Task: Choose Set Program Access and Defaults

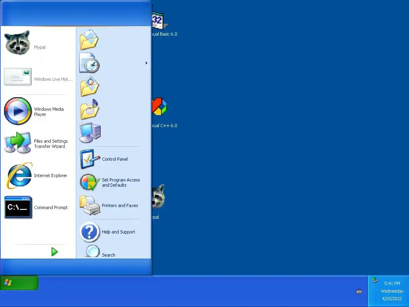Action: click(113, 182)
